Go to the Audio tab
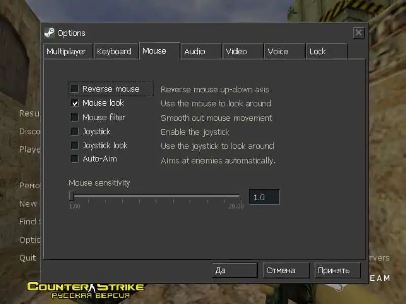The image size is (406, 304). point(201,51)
